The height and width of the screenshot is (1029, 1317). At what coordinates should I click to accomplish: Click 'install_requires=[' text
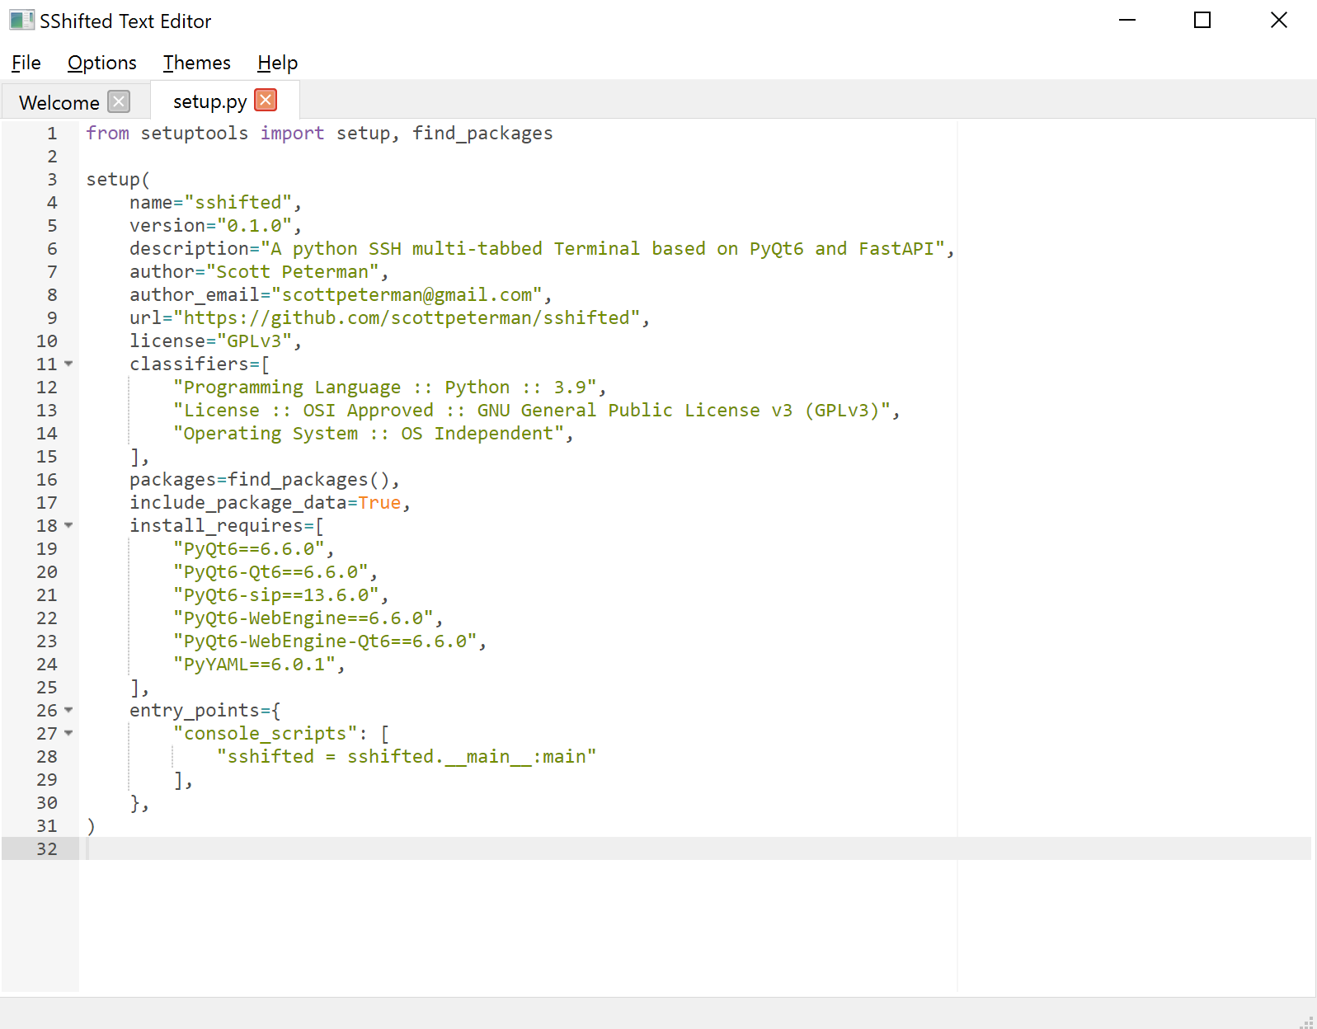coord(227,525)
